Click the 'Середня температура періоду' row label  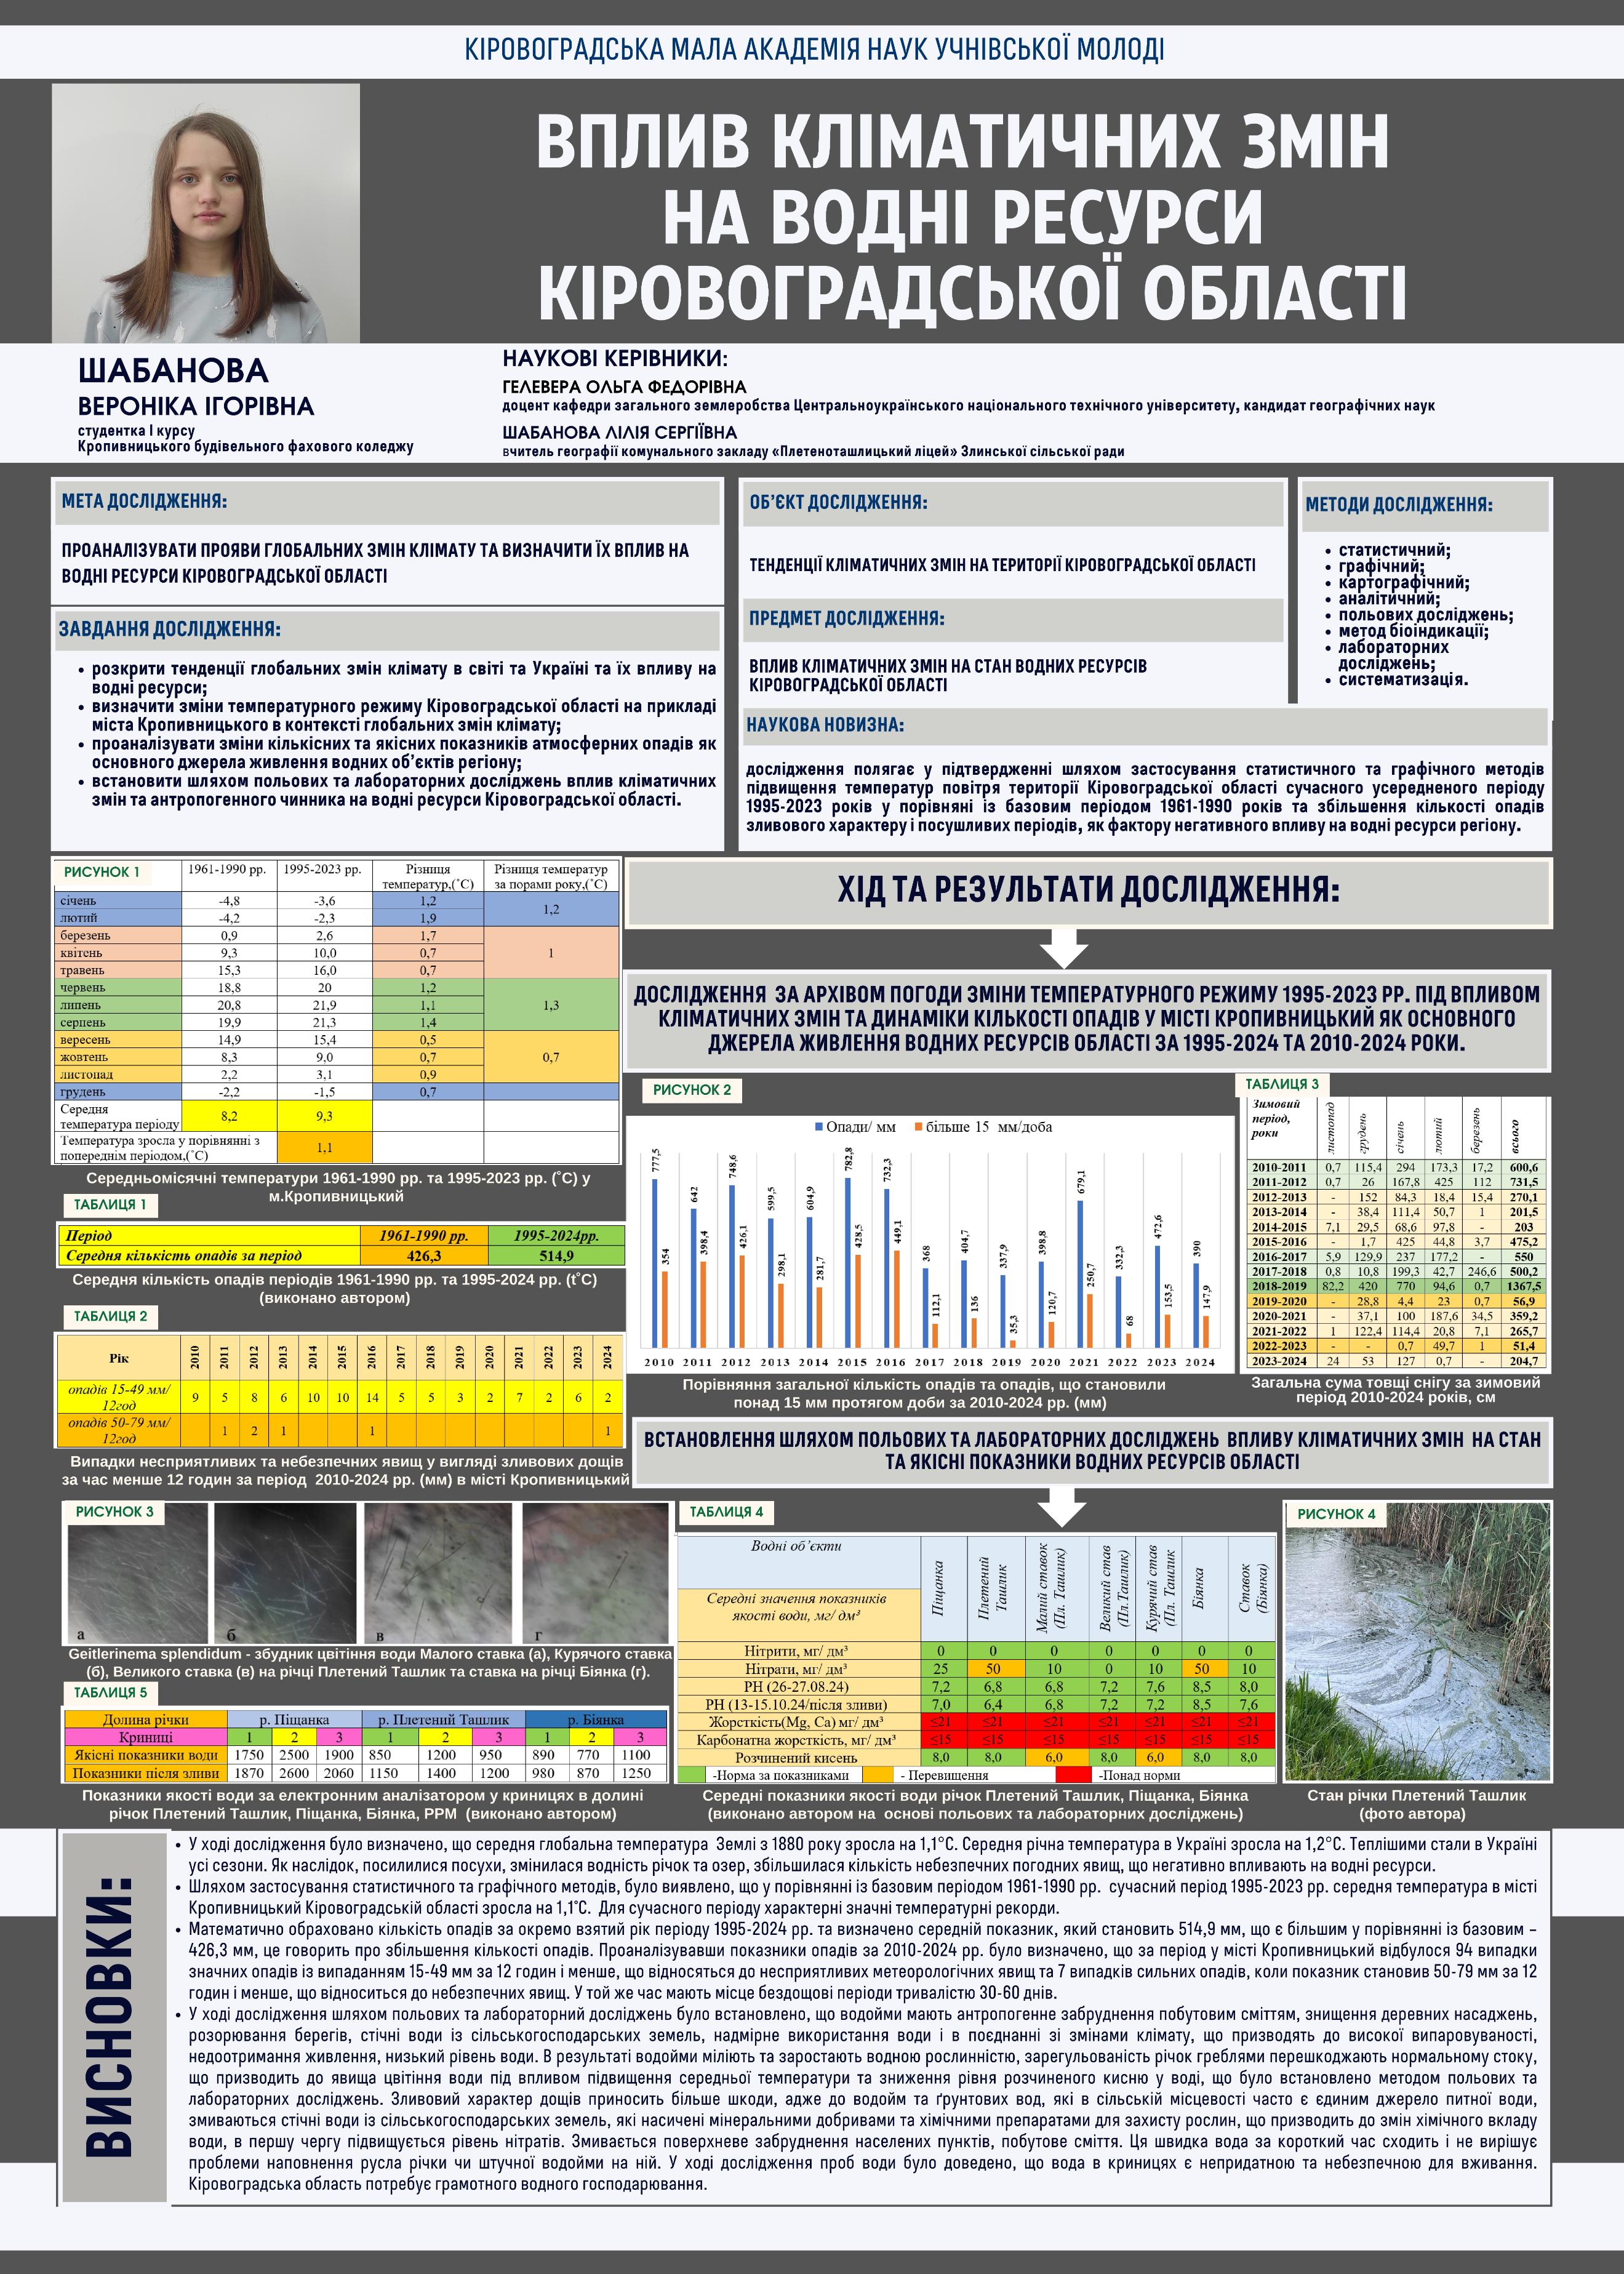point(119,1116)
